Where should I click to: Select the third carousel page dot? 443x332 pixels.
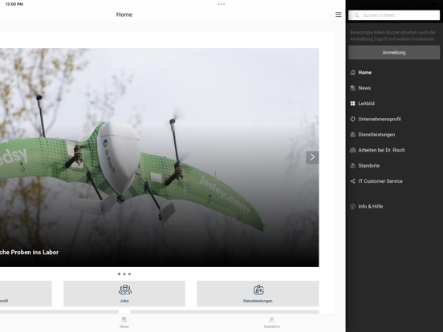(x=130, y=274)
